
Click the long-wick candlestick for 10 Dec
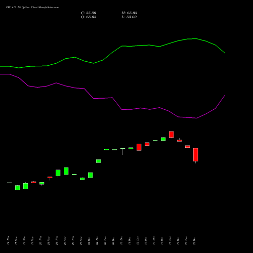(123, 151)
